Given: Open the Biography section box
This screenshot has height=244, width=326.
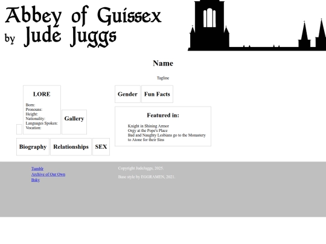Looking at the screenshot, I should 33,146.
